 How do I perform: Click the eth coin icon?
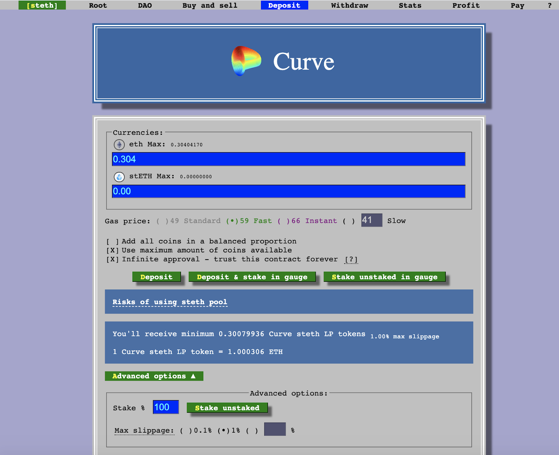point(119,145)
